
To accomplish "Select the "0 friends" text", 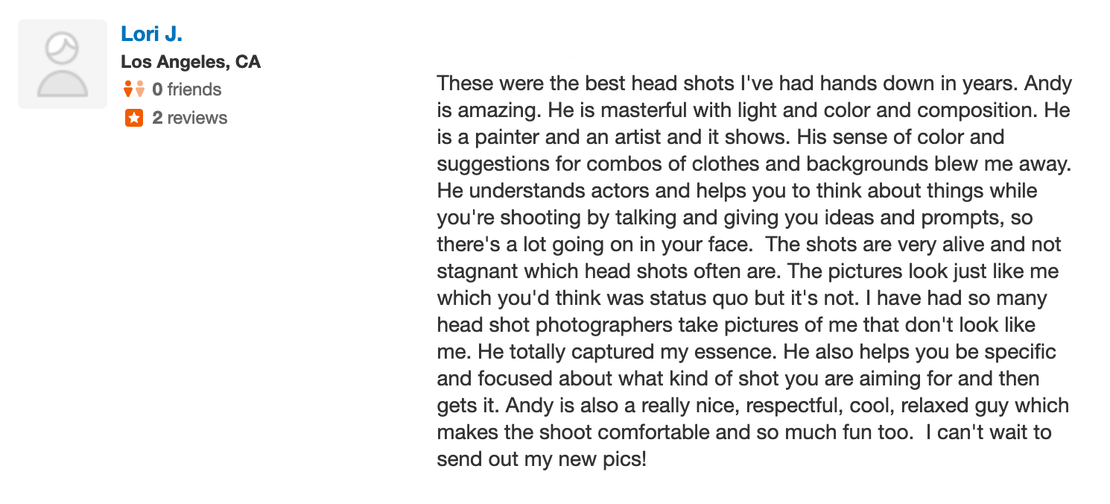I will pos(187,89).
